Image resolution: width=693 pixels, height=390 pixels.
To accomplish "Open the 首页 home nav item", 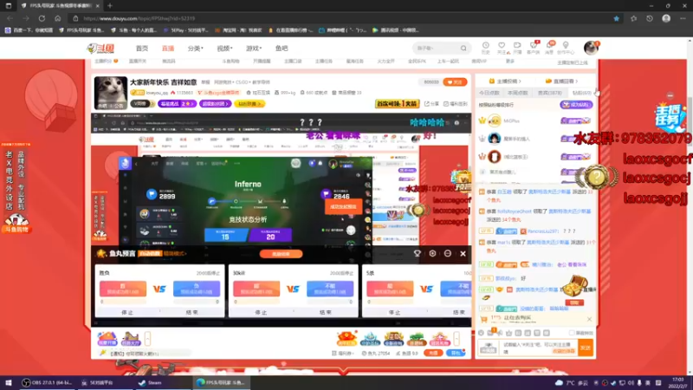I will tap(142, 49).
